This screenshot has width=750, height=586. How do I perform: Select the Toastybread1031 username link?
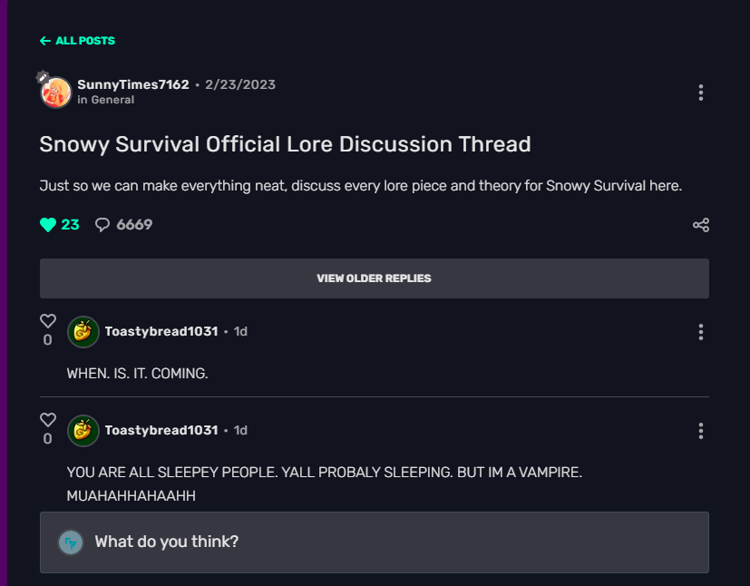pyautogui.click(x=161, y=331)
